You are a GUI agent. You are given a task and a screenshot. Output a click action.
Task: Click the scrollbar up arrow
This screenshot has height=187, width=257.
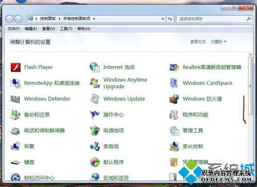pyautogui.click(x=250, y=55)
